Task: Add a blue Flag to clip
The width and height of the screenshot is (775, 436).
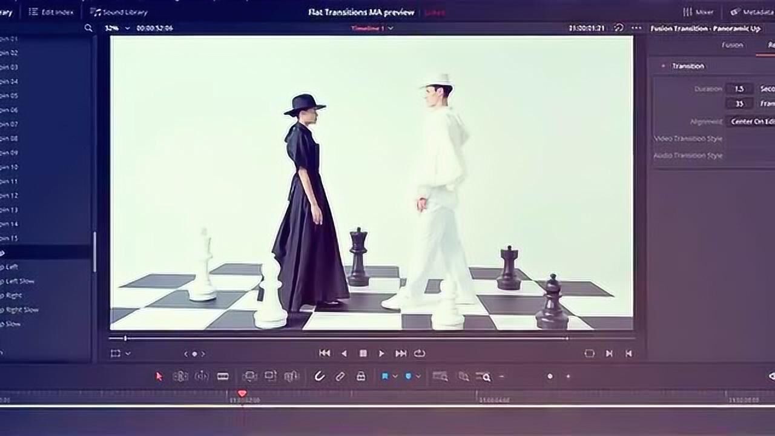Action: click(384, 376)
